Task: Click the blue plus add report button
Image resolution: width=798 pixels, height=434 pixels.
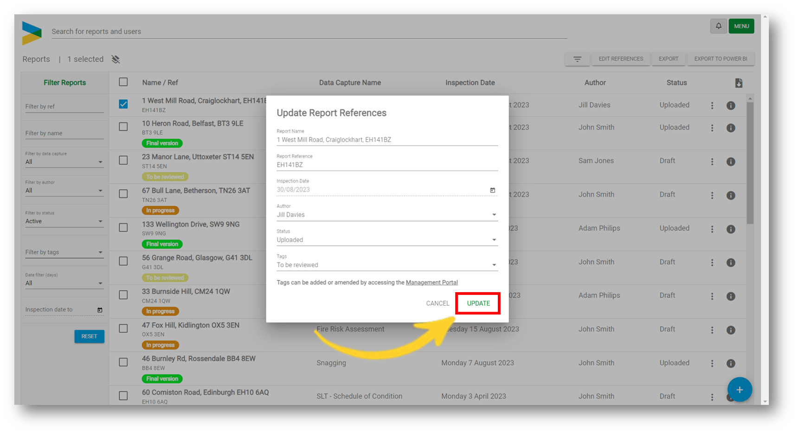Action: 739,390
